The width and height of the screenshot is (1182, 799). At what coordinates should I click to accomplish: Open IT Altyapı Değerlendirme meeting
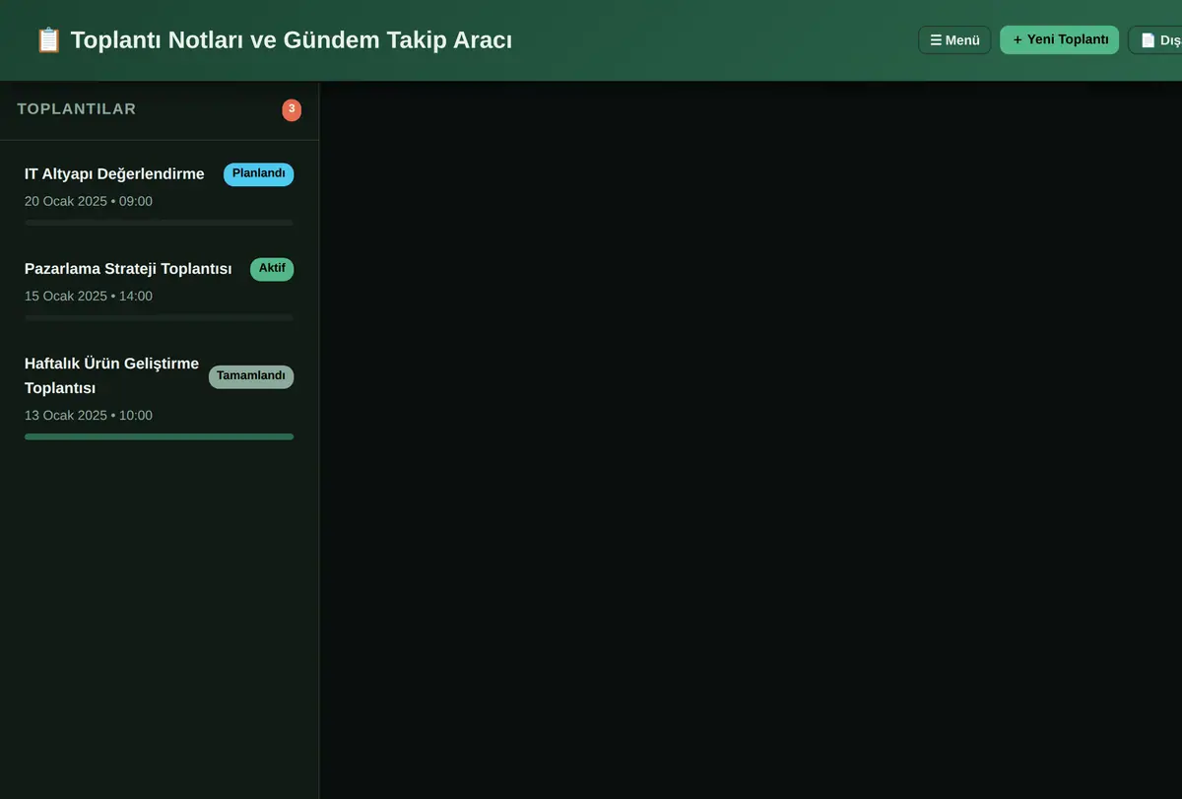(x=160, y=194)
